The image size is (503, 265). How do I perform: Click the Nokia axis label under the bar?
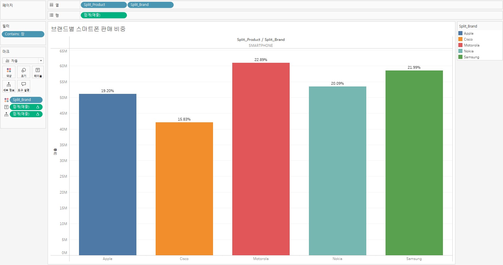pos(338,259)
